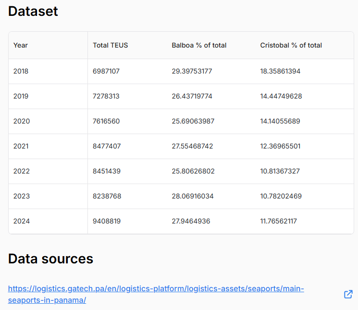Click Cristobal value 18.35861394
The width and height of the screenshot is (358, 310).
pos(280,71)
